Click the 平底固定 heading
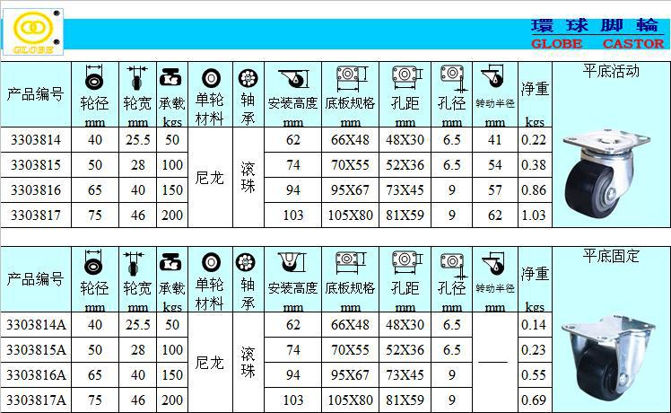The width and height of the screenshot is (671, 413). click(x=611, y=257)
